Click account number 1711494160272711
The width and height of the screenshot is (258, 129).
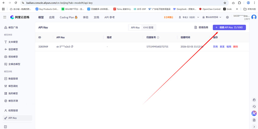click(157, 46)
